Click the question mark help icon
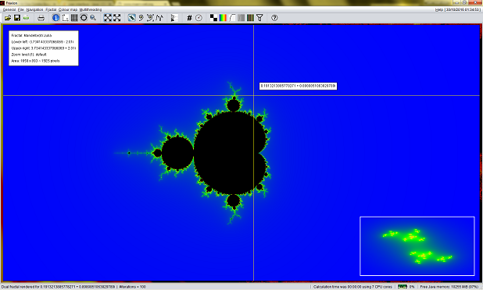 click(x=274, y=18)
